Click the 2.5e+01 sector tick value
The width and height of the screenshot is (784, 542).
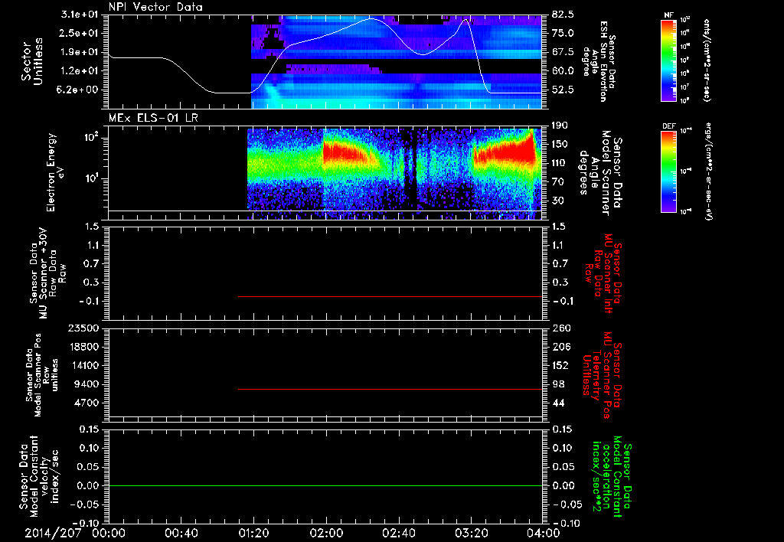click(x=80, y=33)
